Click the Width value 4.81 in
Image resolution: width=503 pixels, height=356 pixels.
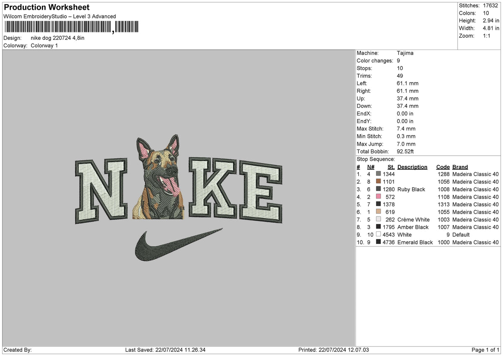tap(491, 28)
